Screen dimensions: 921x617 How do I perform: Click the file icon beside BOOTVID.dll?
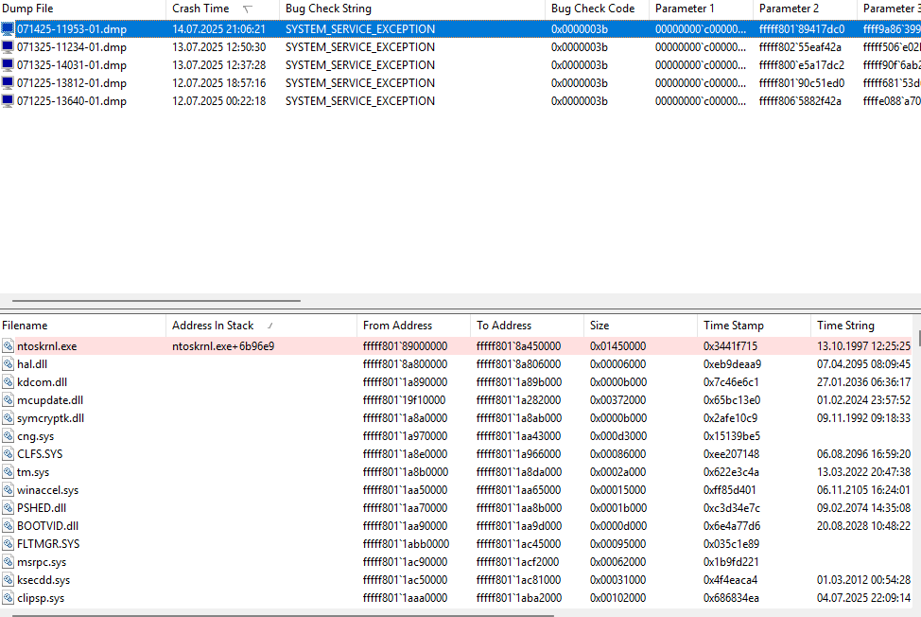point(8,526)
